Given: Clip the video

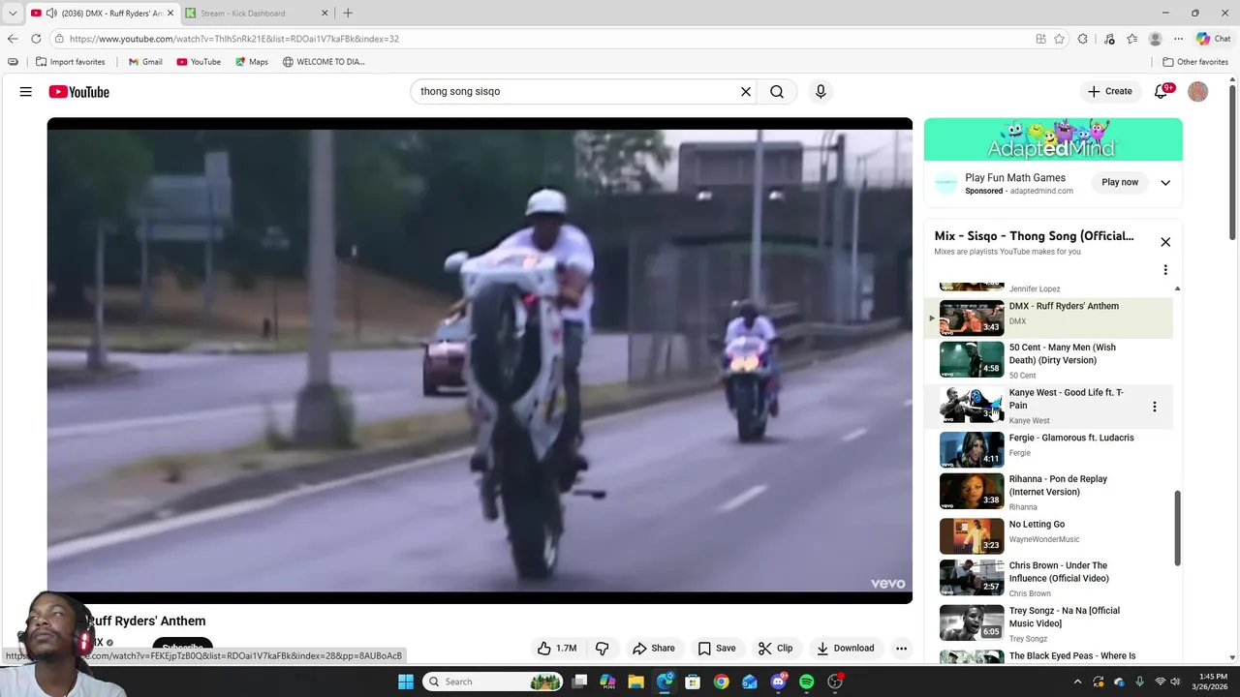Looking at the screenshot, I should click(x=775, y=649).
